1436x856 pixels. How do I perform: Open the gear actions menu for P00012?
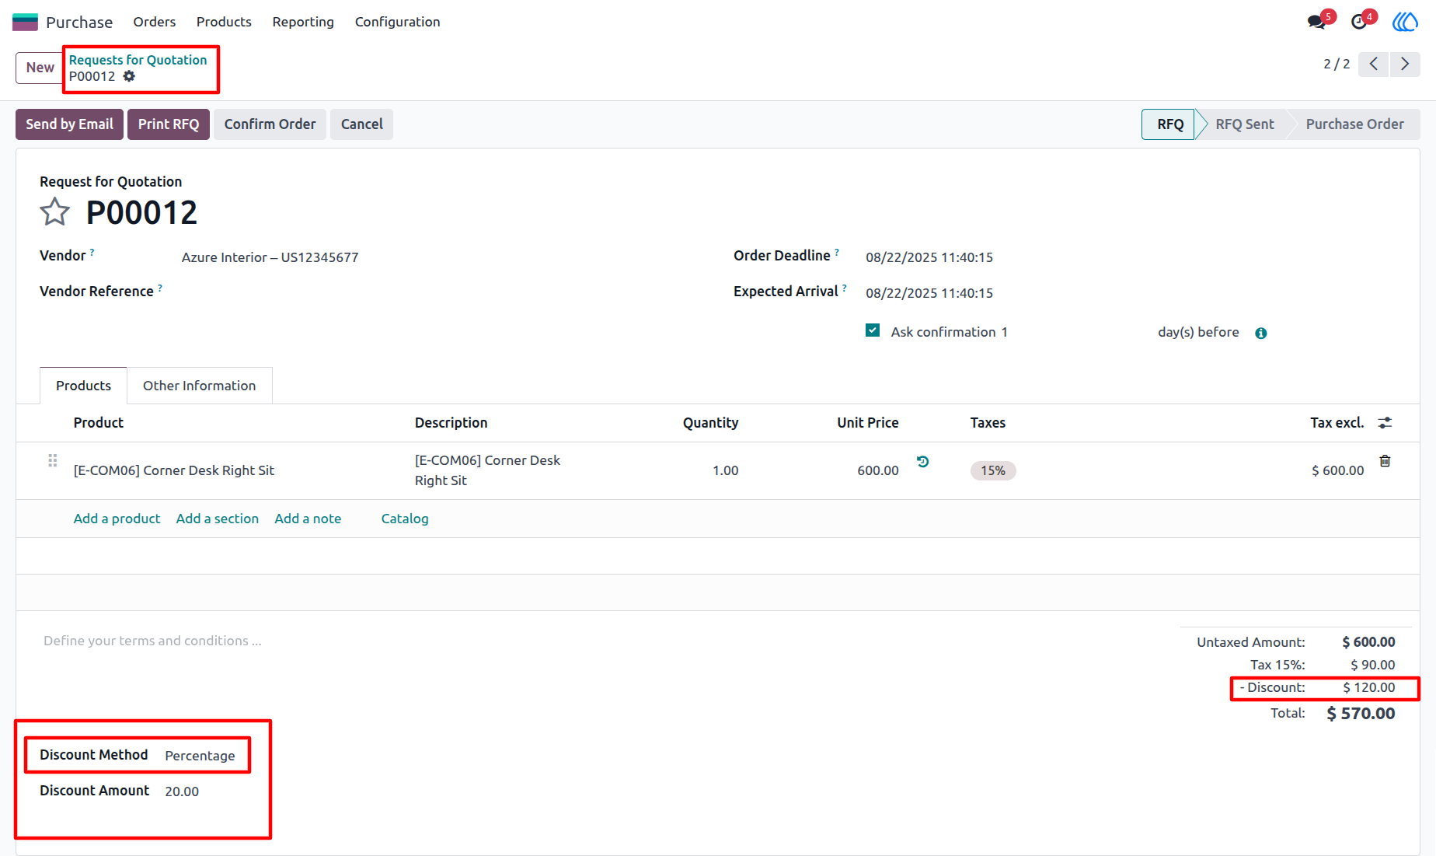pos(129,76)
